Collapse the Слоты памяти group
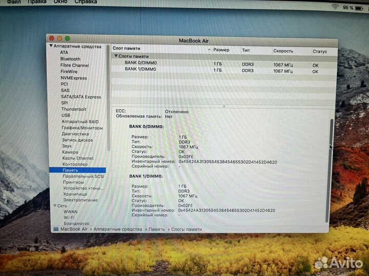The image size is (369, 276). coord(116,56)
